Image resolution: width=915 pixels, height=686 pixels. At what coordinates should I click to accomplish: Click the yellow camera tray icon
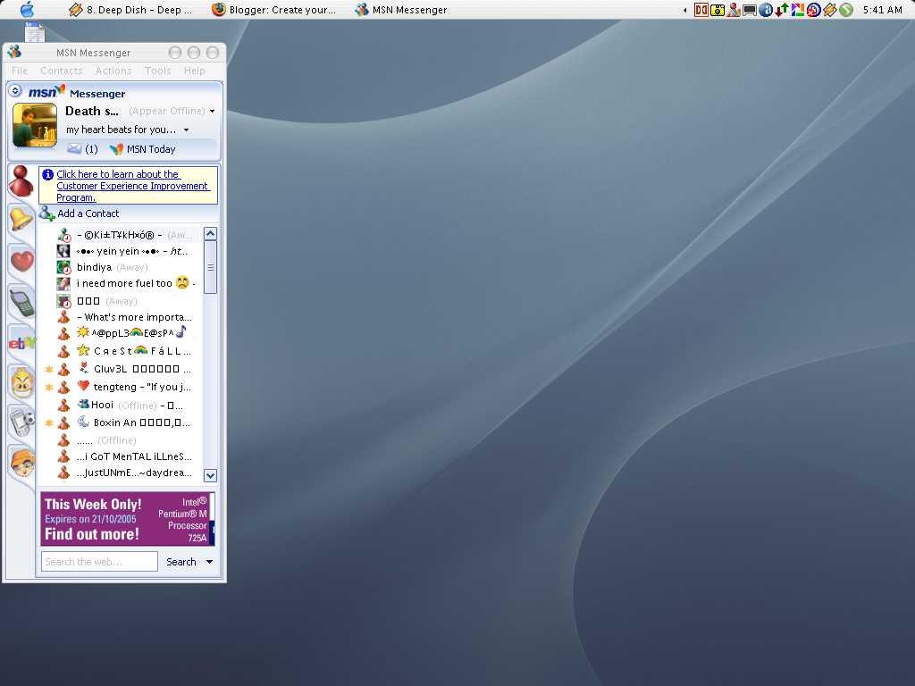718,10
